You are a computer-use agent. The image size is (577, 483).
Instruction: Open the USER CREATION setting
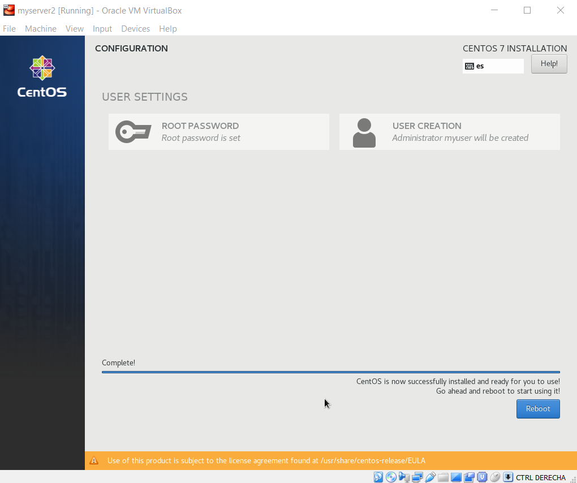pyautogui.click(x=449, y=132)
